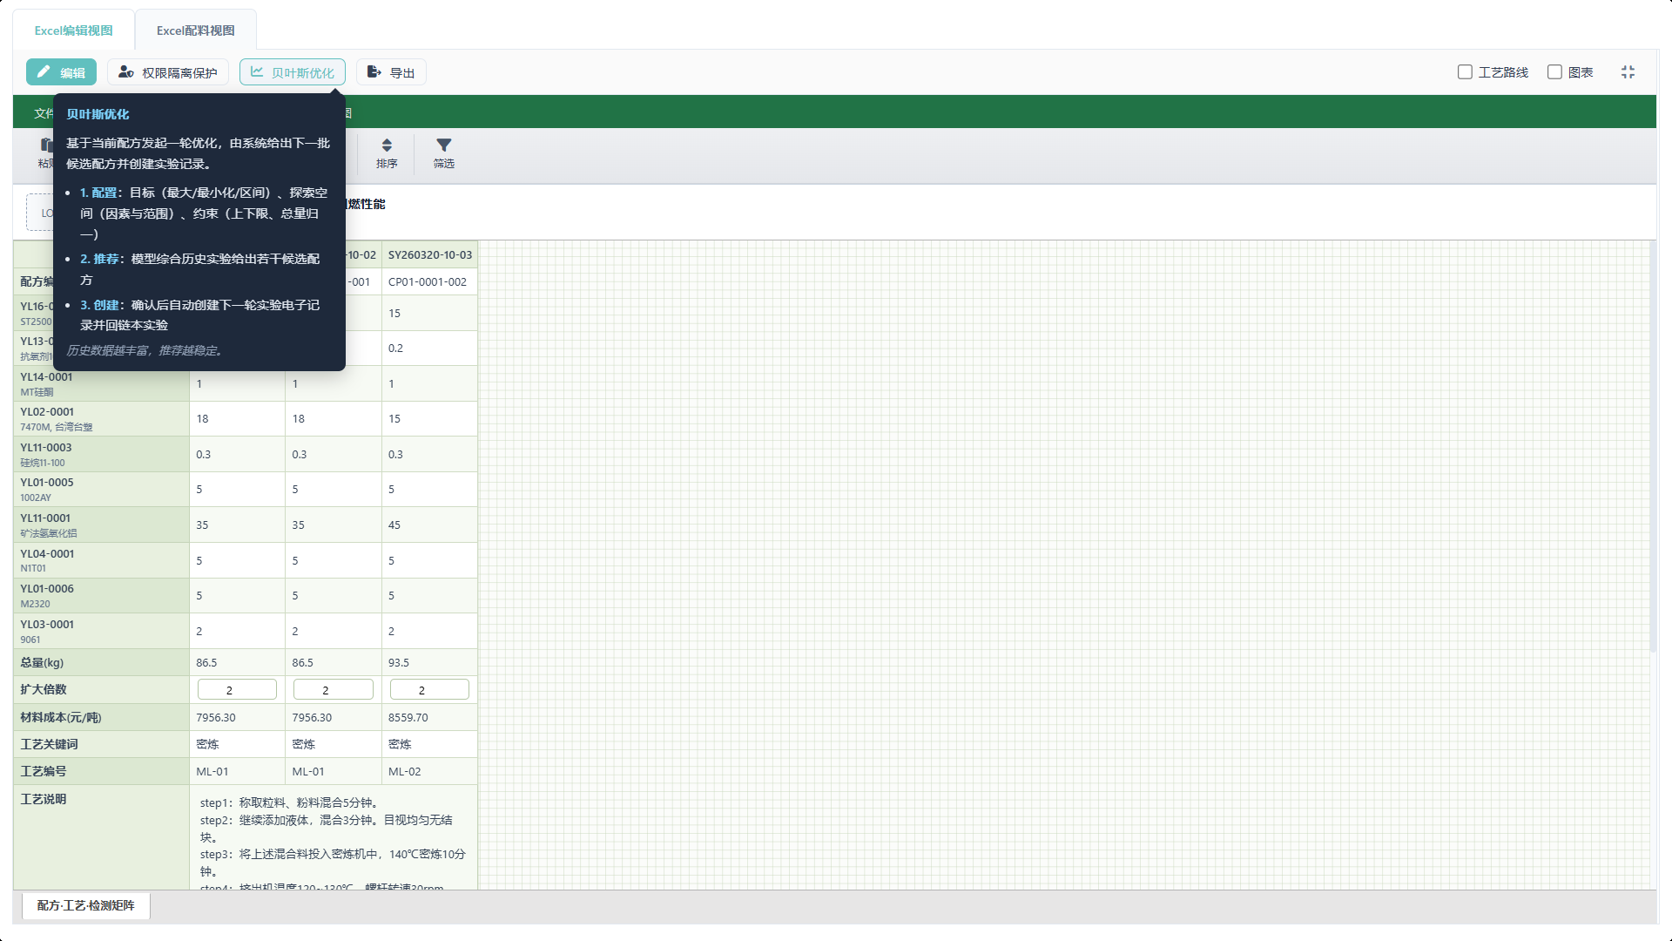Image resolution: width=1672 pixels, height=941 pixels.
Task: Edit 扩大倍数 input in second formula column
Action: tap(334, 689)
